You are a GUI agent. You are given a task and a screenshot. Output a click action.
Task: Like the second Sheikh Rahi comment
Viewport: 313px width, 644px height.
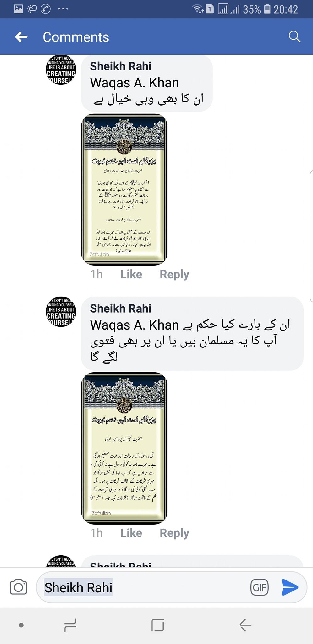click(x=131, y=533)
